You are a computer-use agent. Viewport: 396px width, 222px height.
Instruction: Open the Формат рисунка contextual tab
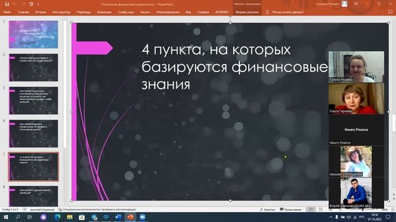[x=247, y=12]
